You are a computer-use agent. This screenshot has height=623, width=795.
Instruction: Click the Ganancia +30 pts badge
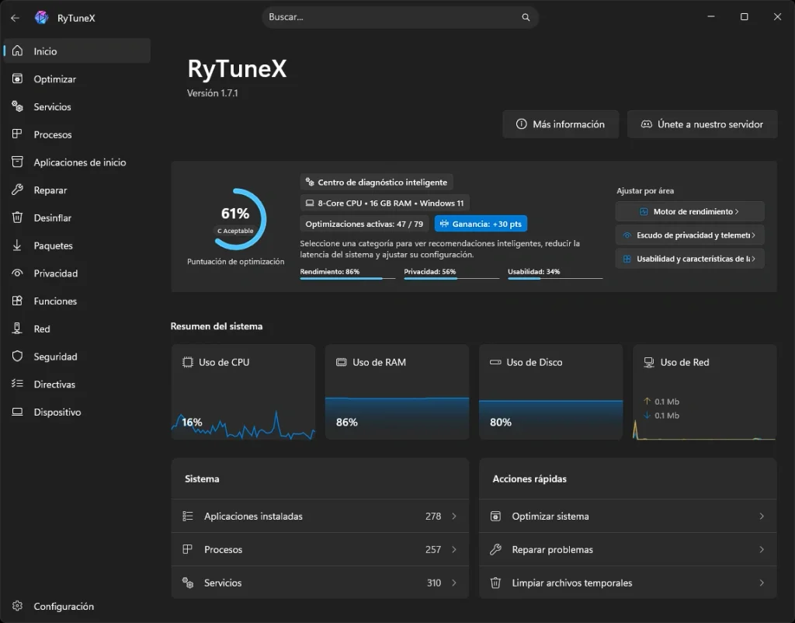coord(481,224)
